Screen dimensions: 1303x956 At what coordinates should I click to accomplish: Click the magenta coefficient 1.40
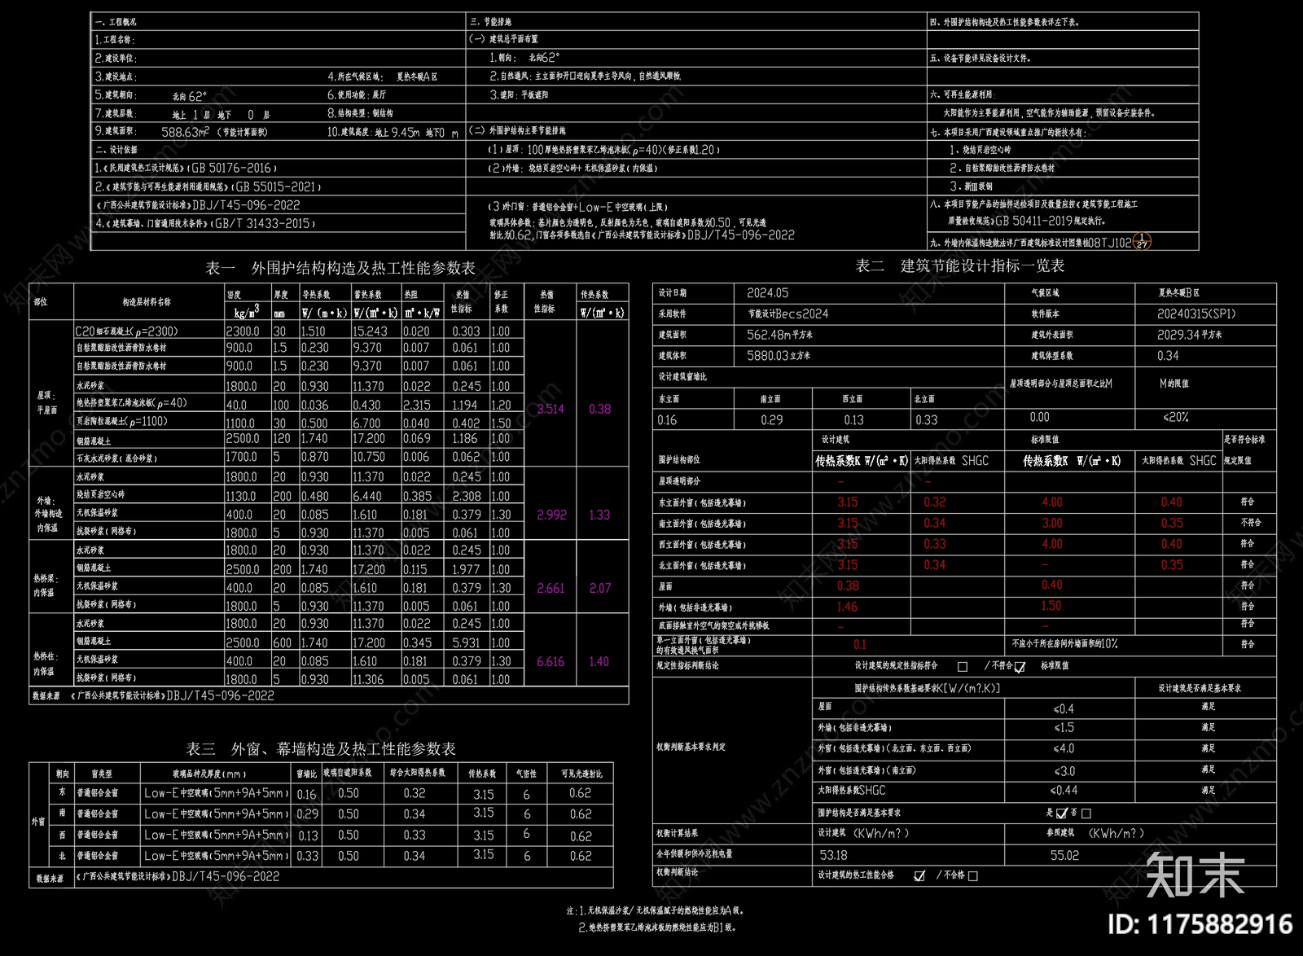coord(599,661)
